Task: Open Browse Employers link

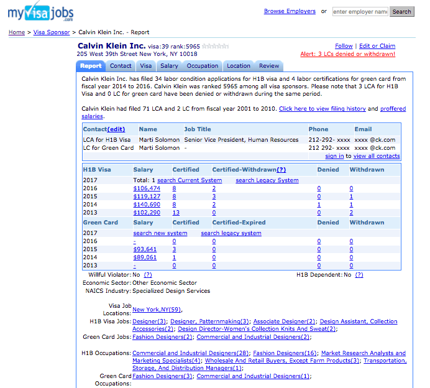Action: (x=290, y=11)
